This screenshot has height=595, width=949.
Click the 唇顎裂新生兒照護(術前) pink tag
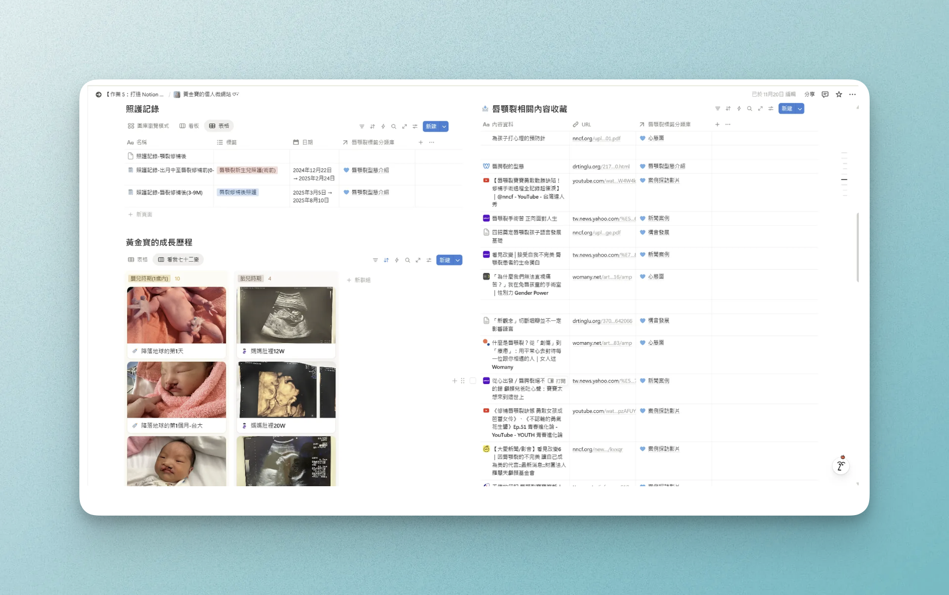tap(247, 170)
